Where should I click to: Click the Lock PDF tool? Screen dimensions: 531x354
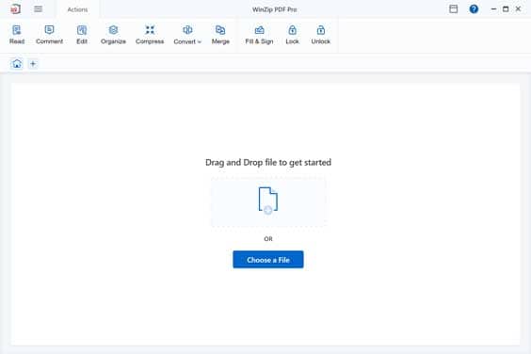[292, 35]
